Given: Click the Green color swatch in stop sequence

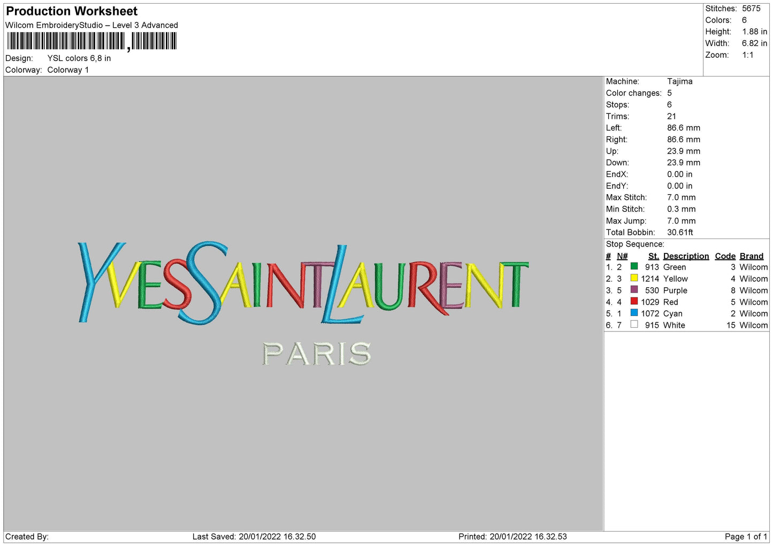Looking at the screenshot, I should (x=634, y=266).
